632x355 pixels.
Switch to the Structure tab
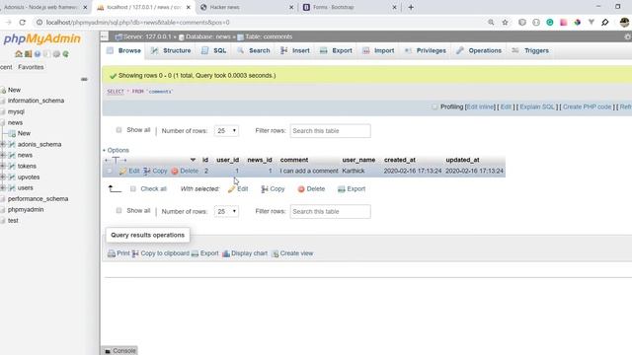pos(171,50)
